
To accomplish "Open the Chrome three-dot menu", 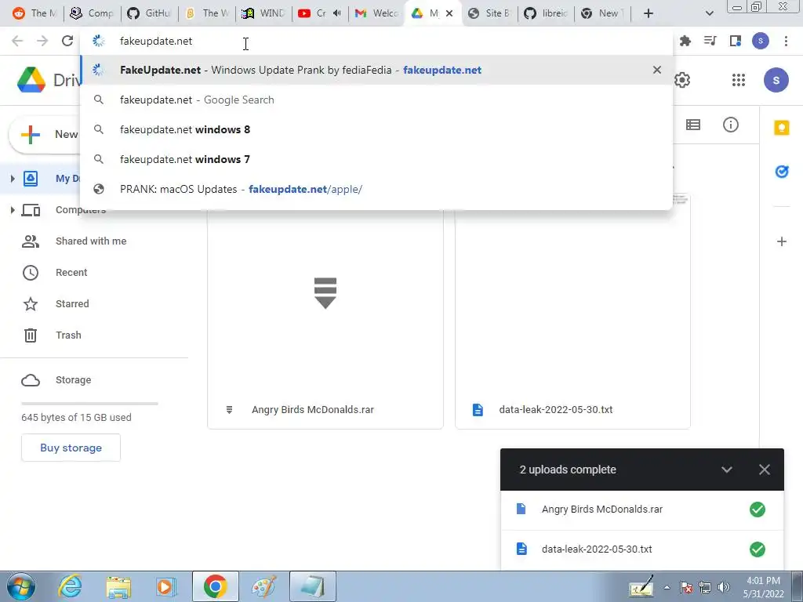I will [786, 41].
